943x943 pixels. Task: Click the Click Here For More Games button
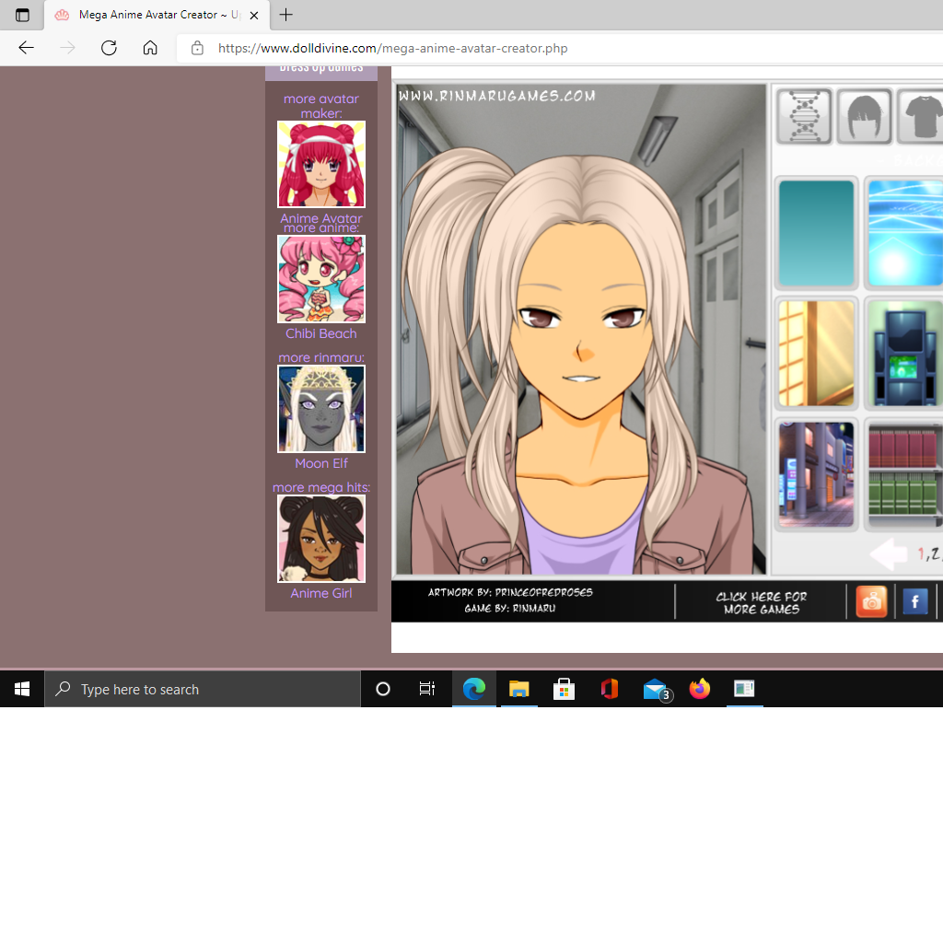pos(761,602)
